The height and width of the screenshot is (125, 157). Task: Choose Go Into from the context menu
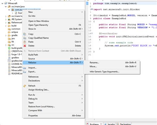tap(54, 16)
